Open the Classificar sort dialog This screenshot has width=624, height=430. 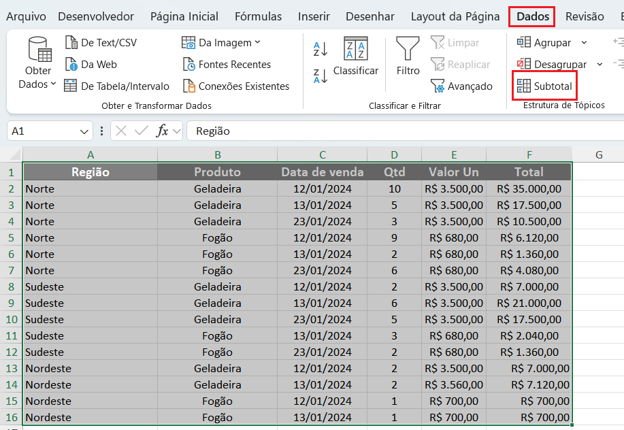click(355, 56)
